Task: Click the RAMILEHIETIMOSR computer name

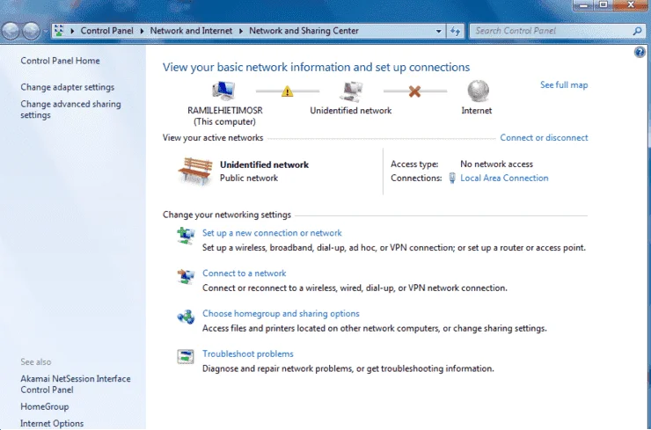Action: click(x=224, y=111)
